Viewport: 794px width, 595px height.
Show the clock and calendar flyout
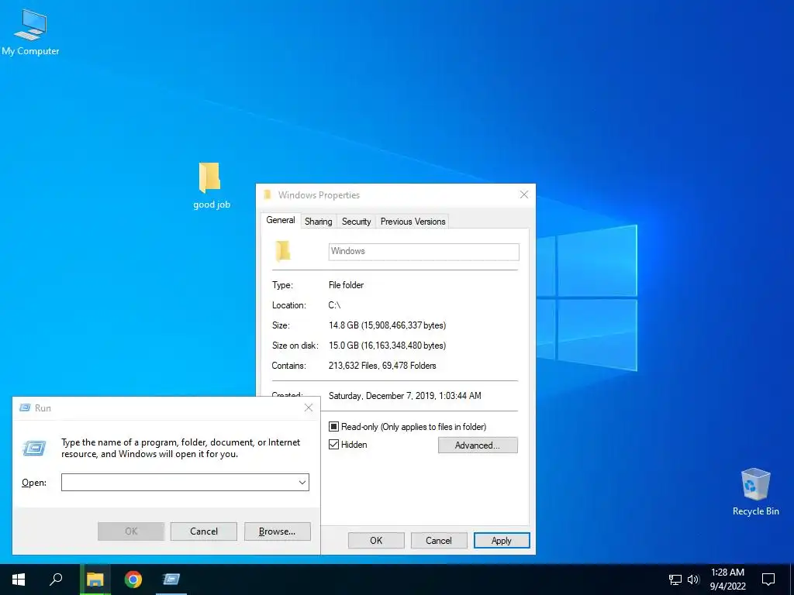727,580
